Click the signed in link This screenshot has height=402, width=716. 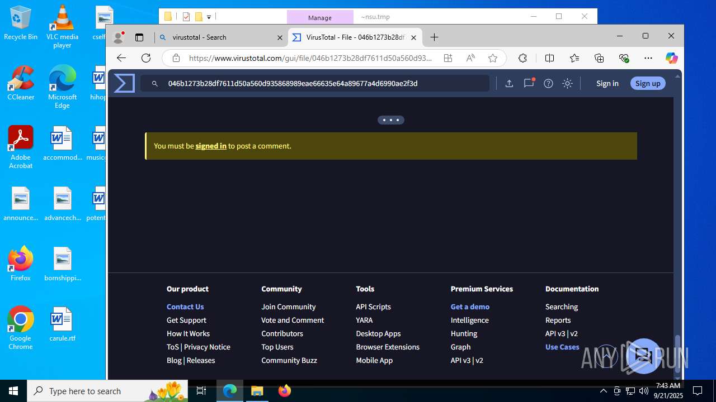[211, 146]
